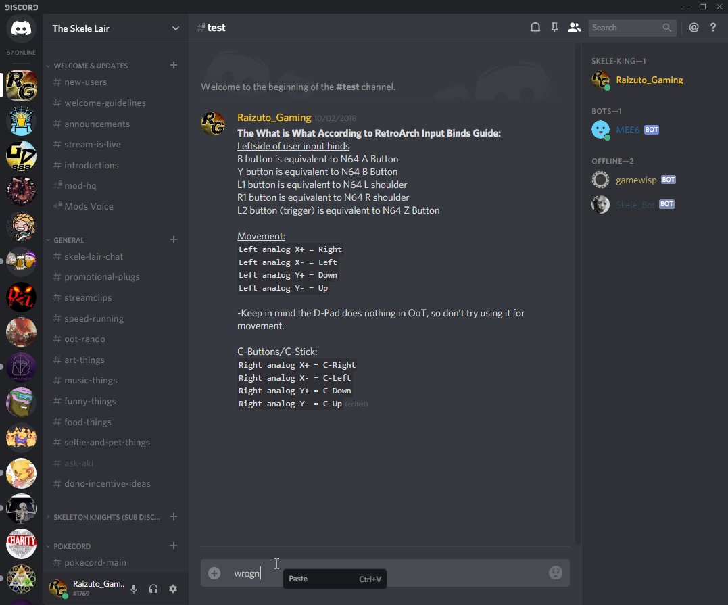Switch to the Charity server
Viewport: 728px width, 605px height.
tap(20, 544)
